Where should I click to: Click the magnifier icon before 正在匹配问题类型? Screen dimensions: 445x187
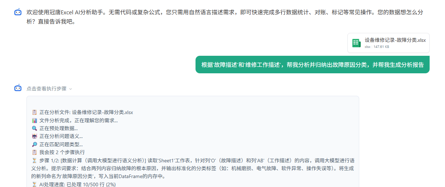tap(34, 144)
